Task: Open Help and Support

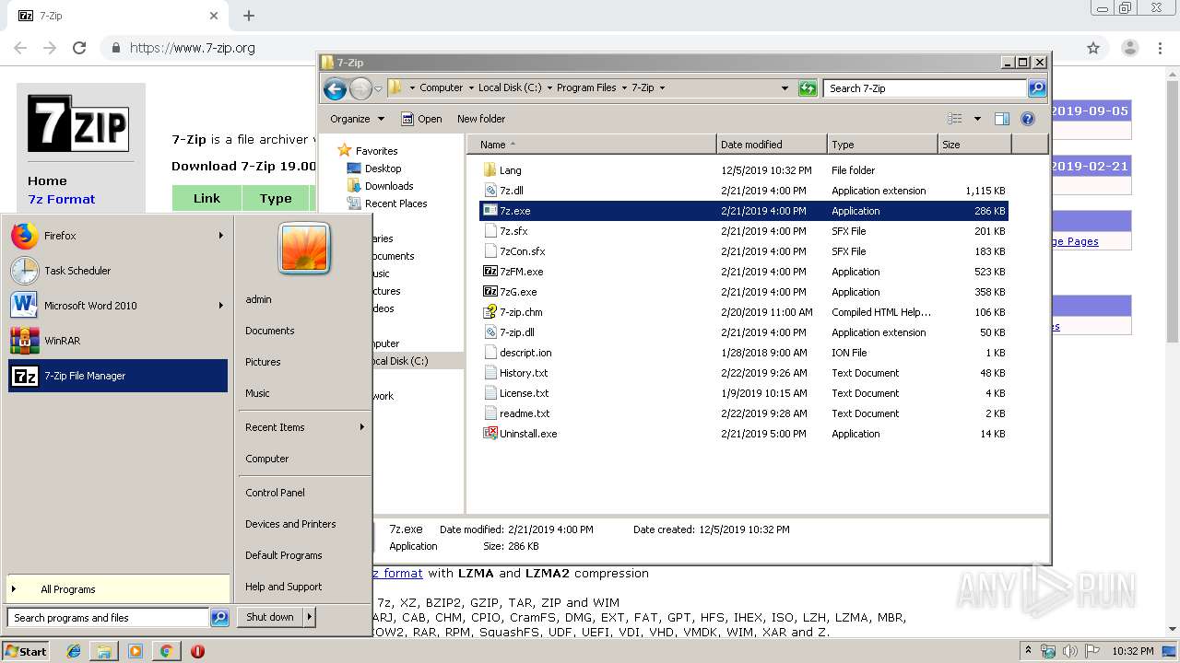Action: click(x=283, y=587)
